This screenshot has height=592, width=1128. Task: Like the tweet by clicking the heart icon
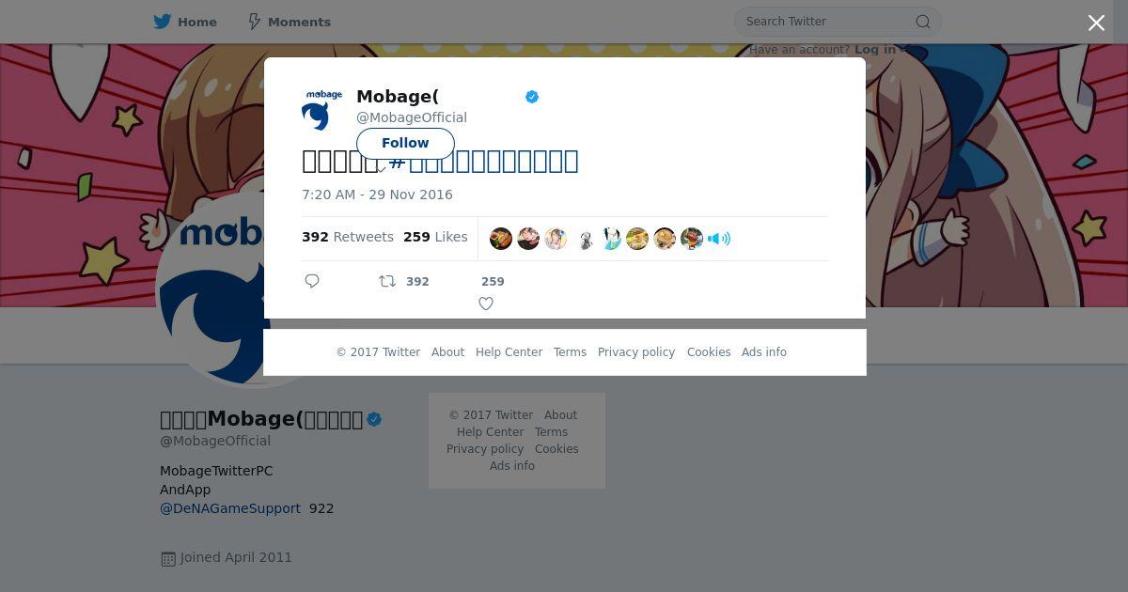[x=486, y=304]
